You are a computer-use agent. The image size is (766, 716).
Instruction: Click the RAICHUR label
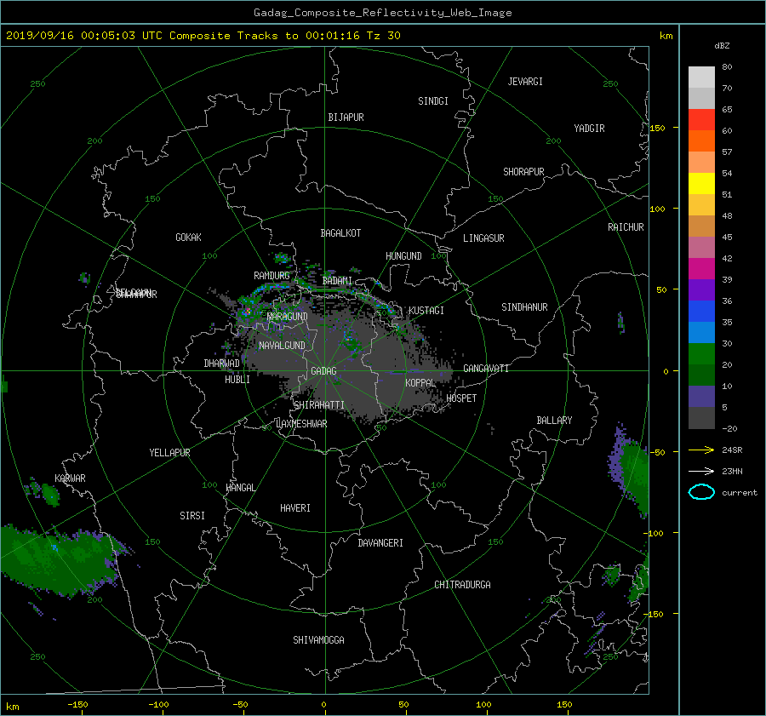[626, 227]
